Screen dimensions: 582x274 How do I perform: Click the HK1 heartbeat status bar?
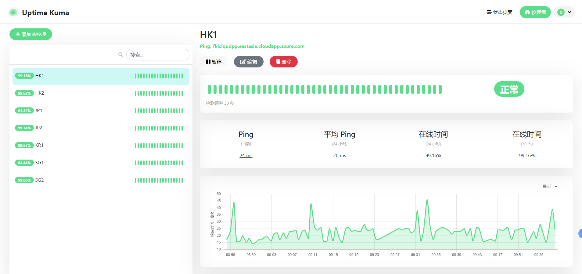tap(325, 89)
